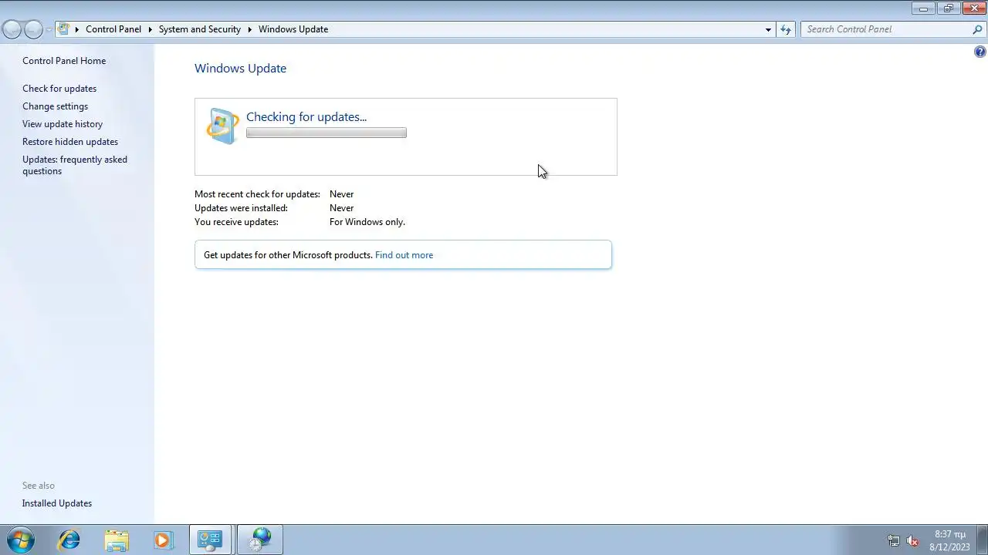Open Control Panel Home
Image resolution: width=988 pixels, height=555 pixels.
[x=64, y=61]
